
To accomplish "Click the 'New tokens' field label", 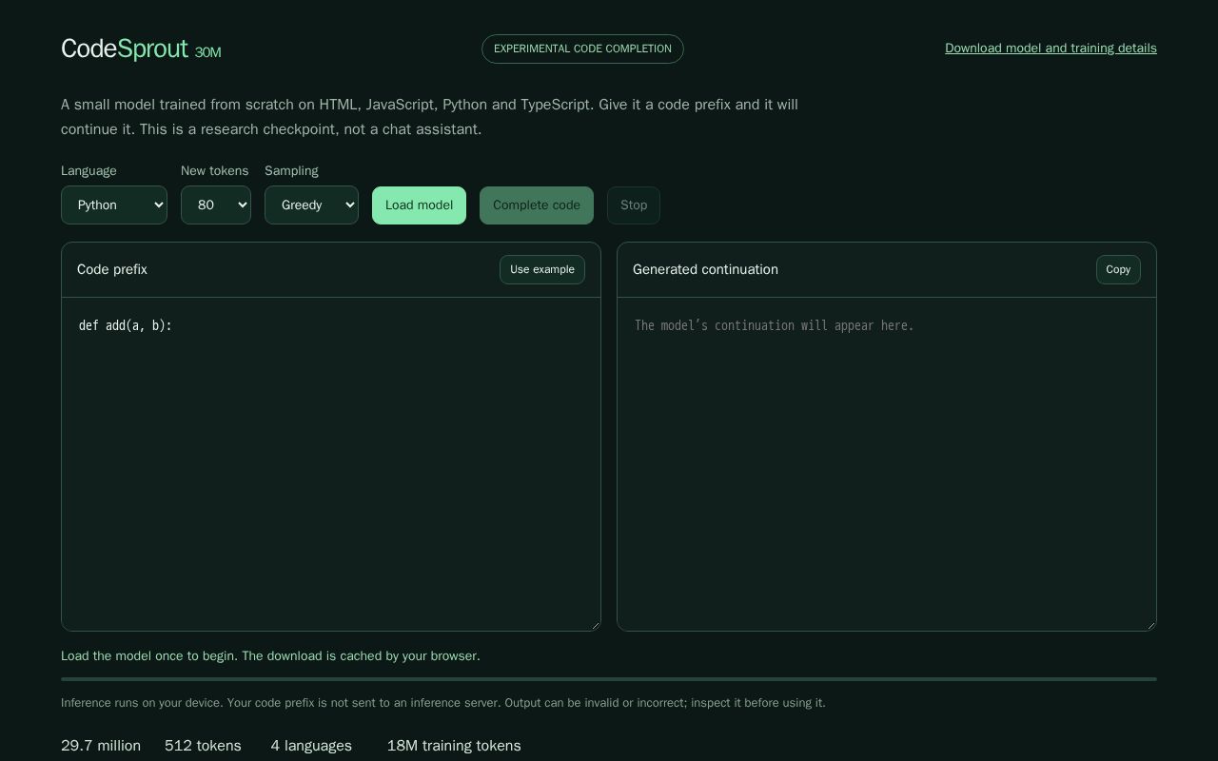I will click(x=214, y=171).
